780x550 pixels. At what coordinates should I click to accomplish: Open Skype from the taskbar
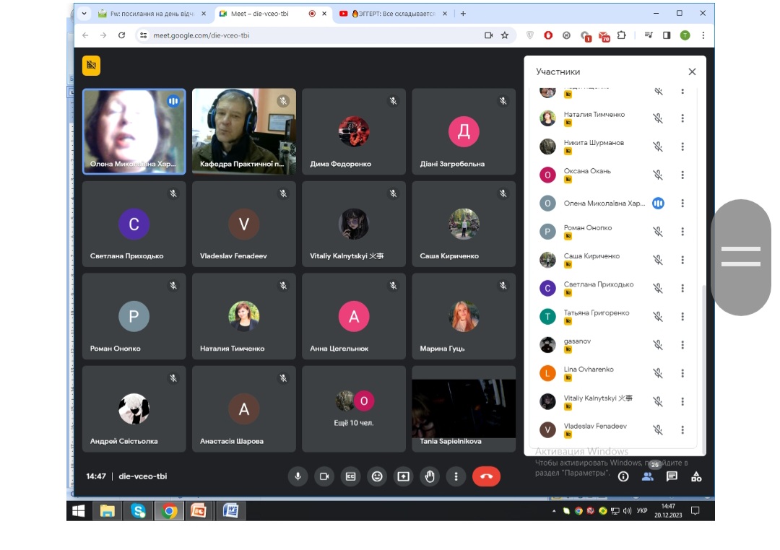pos(138,511)
